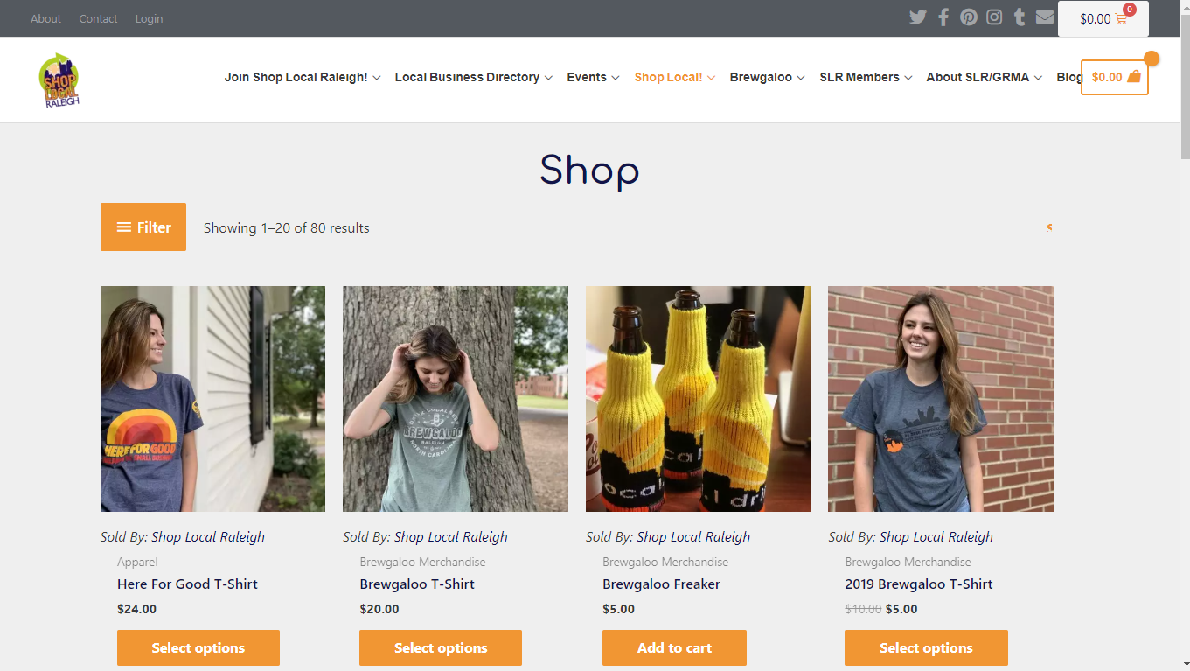The image size is (1190, 671).
Task: Expand the Brewgaloo dropdown menu
Action: tap(767, 77)
